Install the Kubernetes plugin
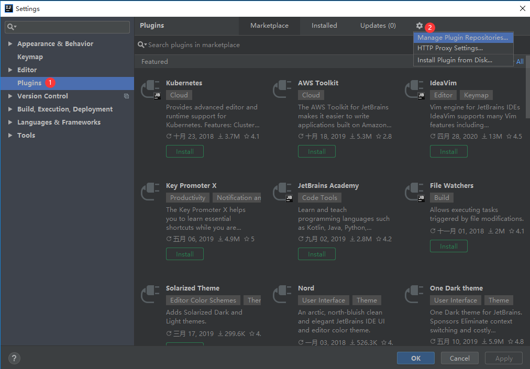The height and width of the screenshot is (369, 530). point(185,151)
